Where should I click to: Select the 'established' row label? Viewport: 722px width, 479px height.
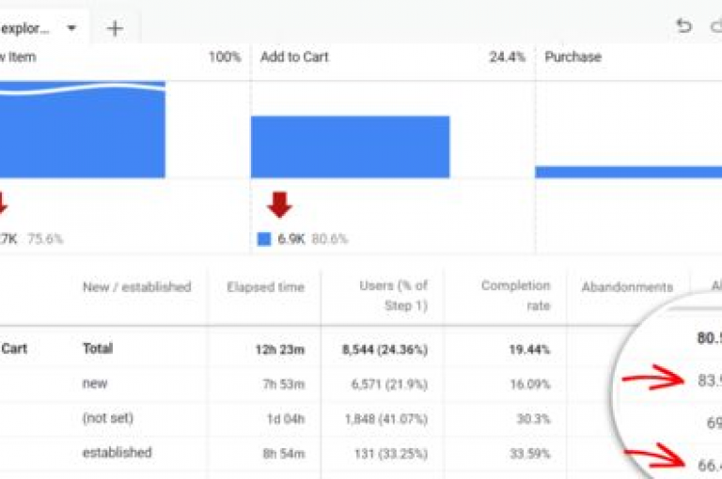pyautogui.click(x=117, y=453)
